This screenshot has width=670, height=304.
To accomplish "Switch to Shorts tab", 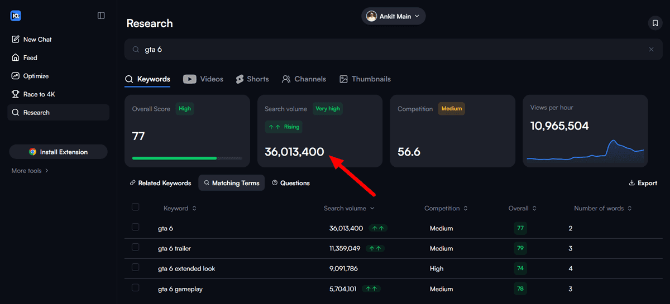I will click(x=252, y=79).
